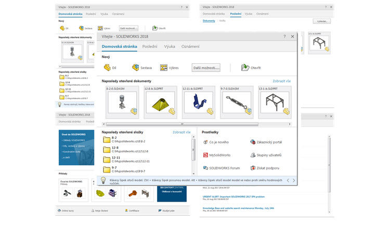Screen dimensions: 390x225
Task: Open the 12-11 recent folder in front window
Action: click(x=126, y=160)
